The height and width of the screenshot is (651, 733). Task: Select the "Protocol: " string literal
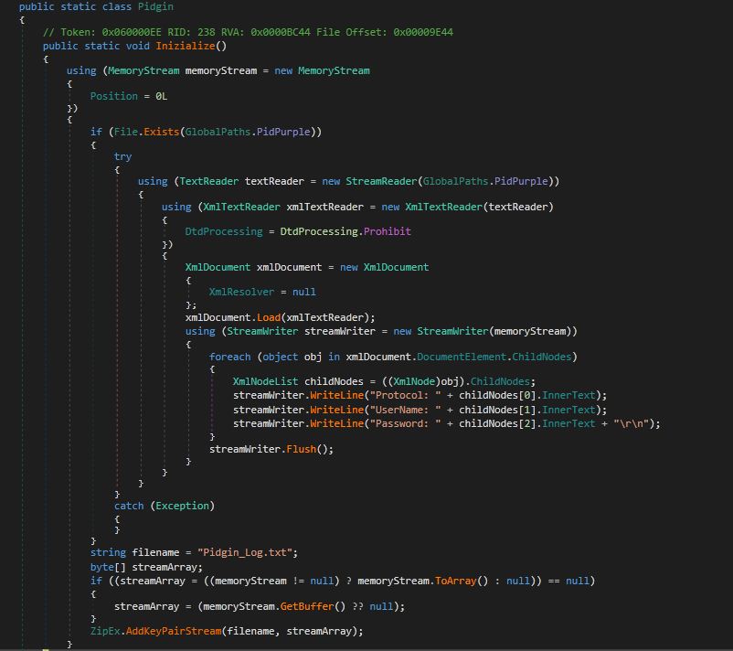405,396
